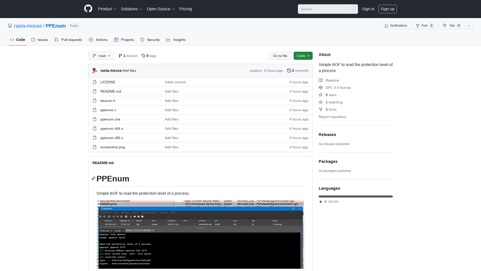The image size is (481, 271).
Task: Select the Projects tab
Action: pyautogui.click(x=124, y=40)
